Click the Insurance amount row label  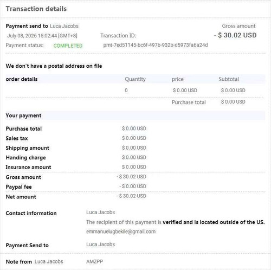pos(28,168)
